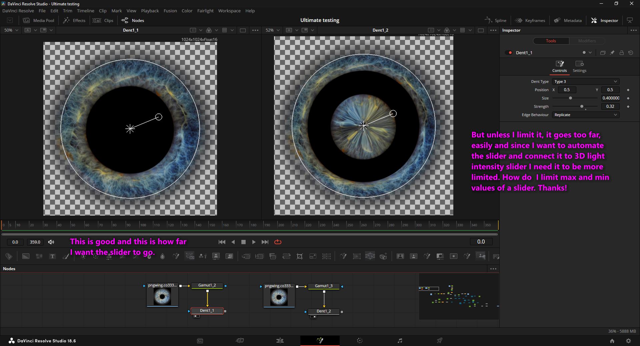Image resolution: width=640 pixels, height=346 pixels.
Task: Open the Keyframes panel
Action: coord(530,20)
